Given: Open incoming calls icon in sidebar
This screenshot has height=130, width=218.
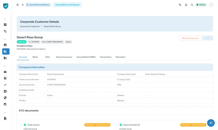Looking at the screenshot, I should (5, 31).
